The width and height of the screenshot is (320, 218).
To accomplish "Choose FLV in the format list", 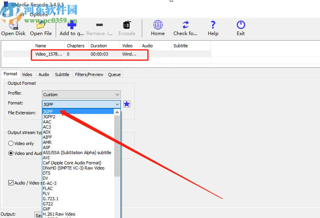I will coord(78,194).
